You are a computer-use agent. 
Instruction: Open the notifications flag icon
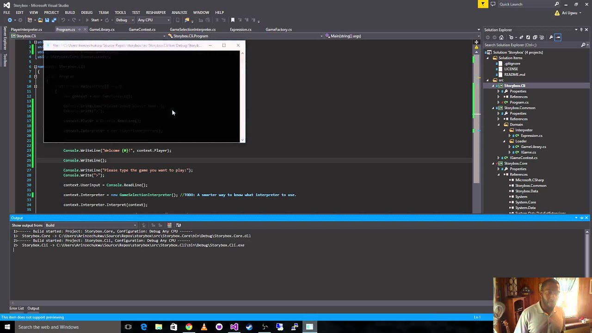[x=483, y=4]
